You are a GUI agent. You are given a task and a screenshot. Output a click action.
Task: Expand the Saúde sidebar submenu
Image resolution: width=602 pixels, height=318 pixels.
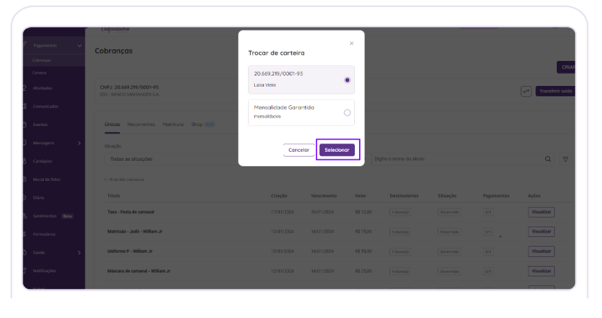coord(79,252)
